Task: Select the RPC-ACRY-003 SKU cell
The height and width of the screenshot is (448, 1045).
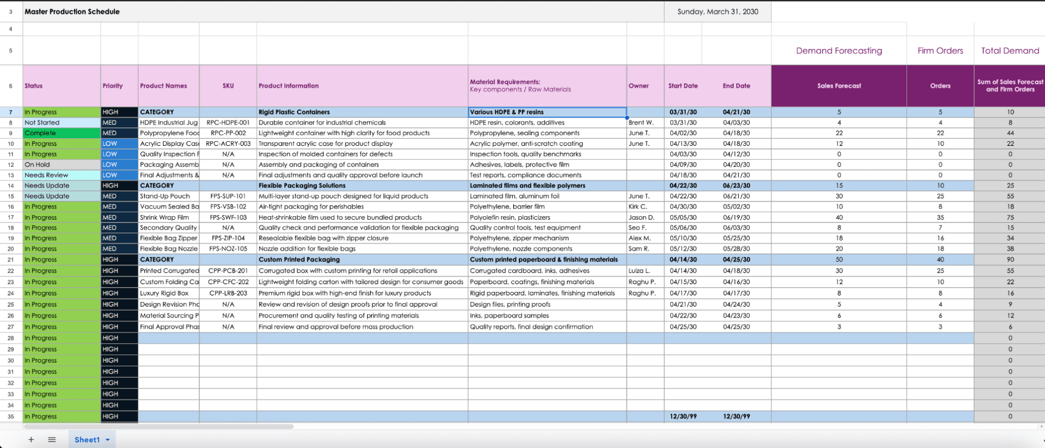Action: pyautogui.click(x=228, y=144)
